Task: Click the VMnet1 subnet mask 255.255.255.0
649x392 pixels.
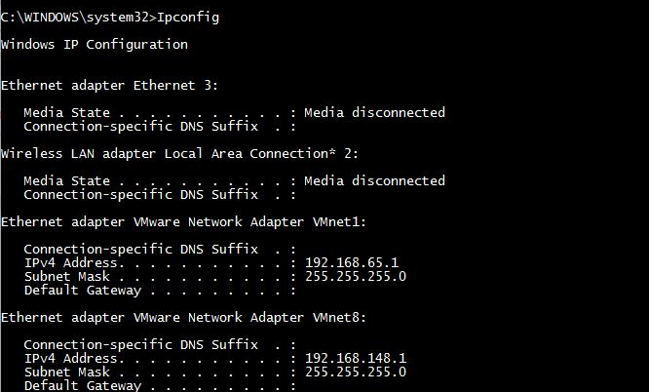Action: click(356, 276)
